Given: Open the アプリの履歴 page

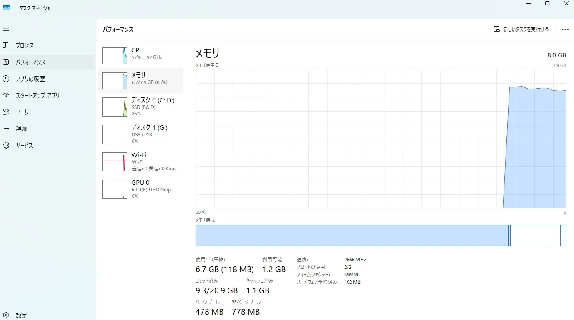Looking at the screenshot, I should [x=30, y=79].
